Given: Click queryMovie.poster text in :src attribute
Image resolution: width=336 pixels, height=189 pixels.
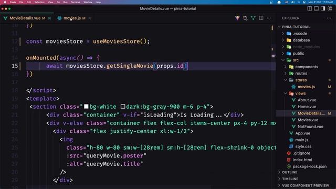Looking at the screenshot, I should click(x=114, y=155).
